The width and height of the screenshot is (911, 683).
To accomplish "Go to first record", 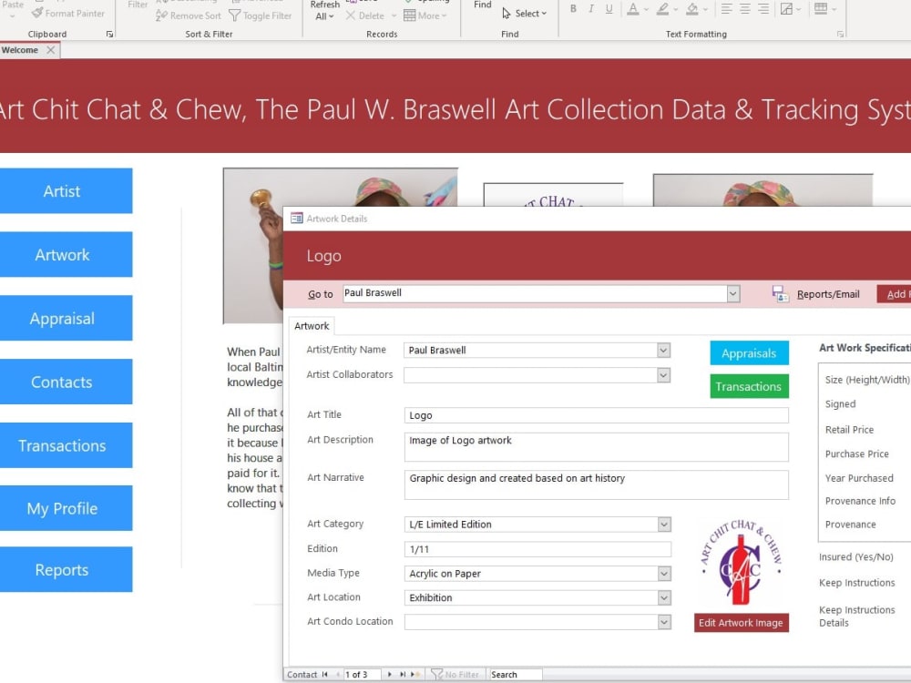I will pyautogui.click(x=325, y=674).
